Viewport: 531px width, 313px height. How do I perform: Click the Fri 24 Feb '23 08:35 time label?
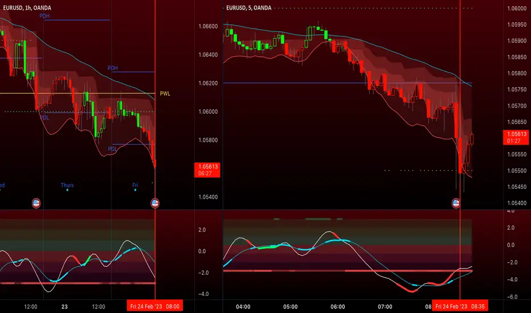tap(460, 306)
